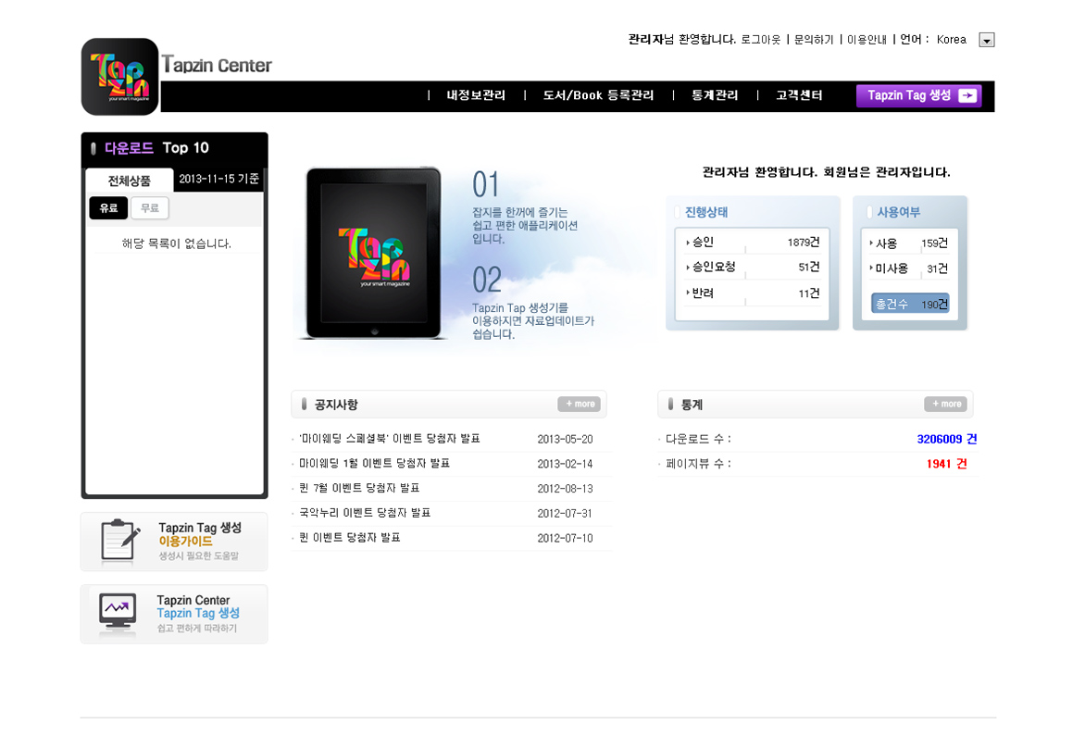The image size is (1085, 736).
Task: Select the 유료 paid filter
Action: [x=108, y=208]
